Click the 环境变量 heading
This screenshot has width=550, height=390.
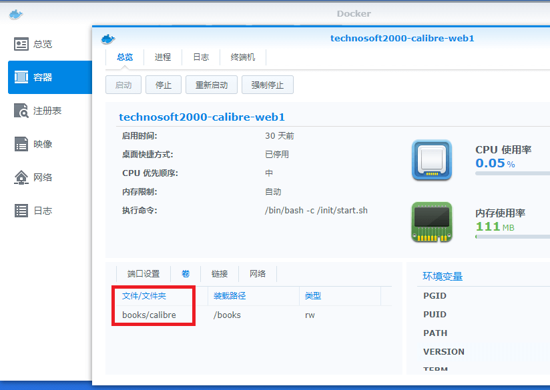(443, 277)
